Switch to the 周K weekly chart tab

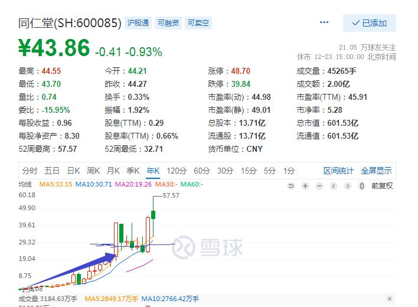pyautogui.click(x=93, y=171)
